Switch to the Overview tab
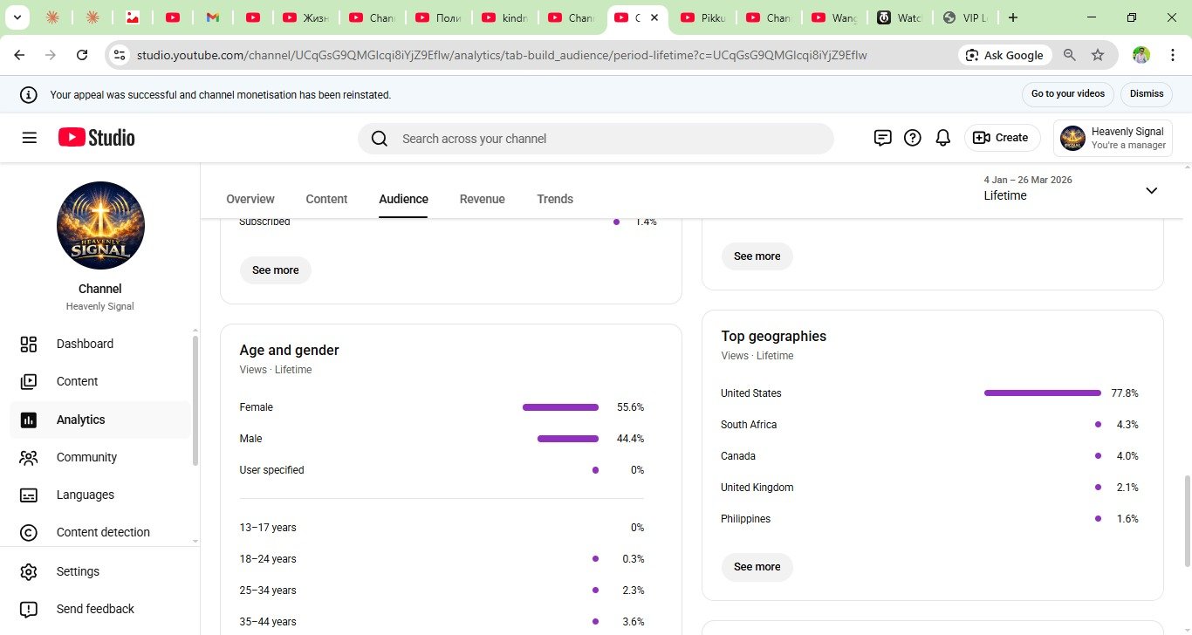The height and width of the screenshot is (635, 1192). pos(250,199)
